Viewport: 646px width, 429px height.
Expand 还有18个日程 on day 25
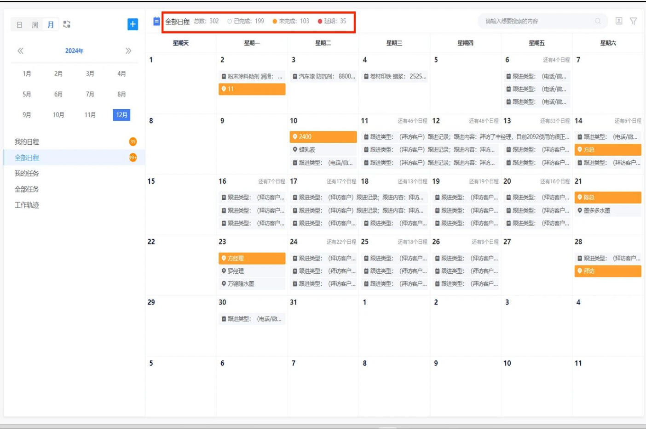pos(412,242)
